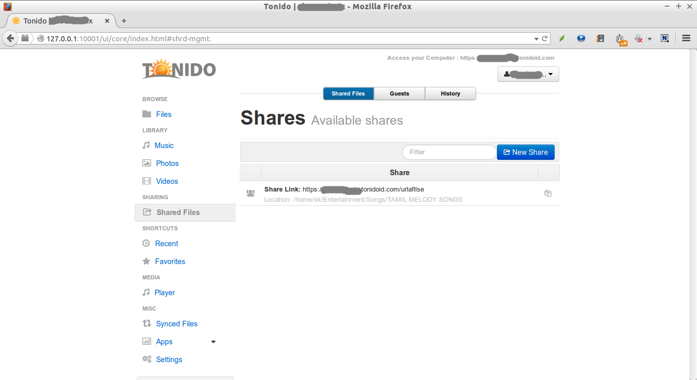Click the Access your Computer link text
697x380 pixels.
pos(470,58)
